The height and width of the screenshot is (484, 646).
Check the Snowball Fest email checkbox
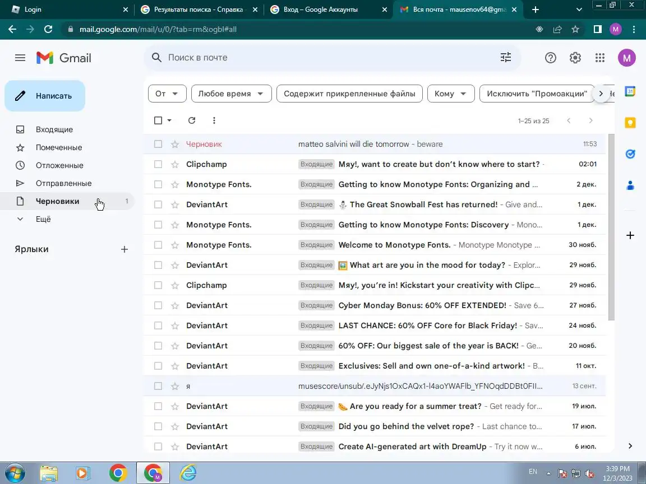pos(158,204)
